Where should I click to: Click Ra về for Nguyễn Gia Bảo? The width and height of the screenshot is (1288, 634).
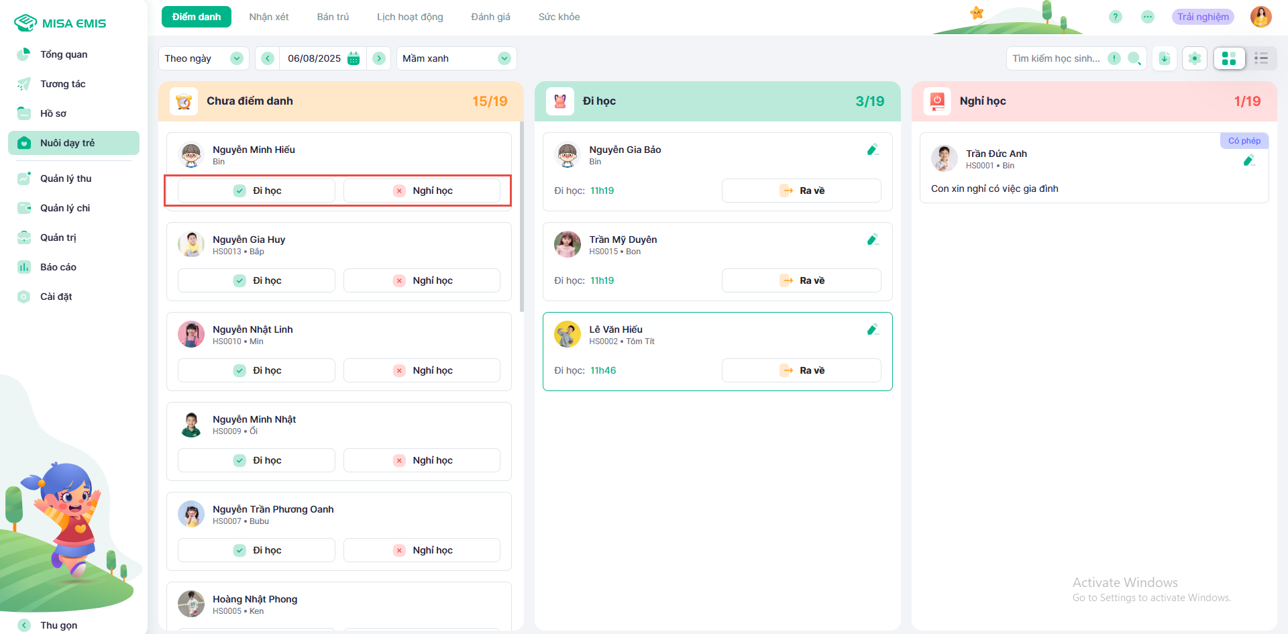tap(802, 191)
